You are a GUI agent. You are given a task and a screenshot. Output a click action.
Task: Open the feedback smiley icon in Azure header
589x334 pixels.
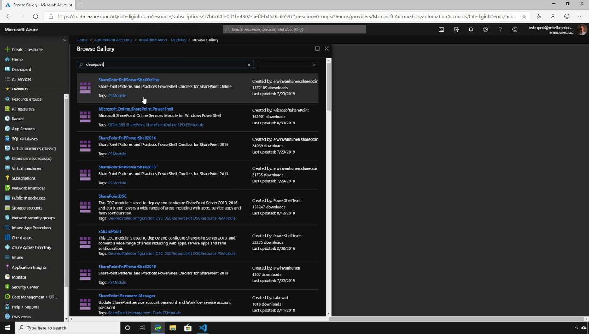(x=515, y=30)
